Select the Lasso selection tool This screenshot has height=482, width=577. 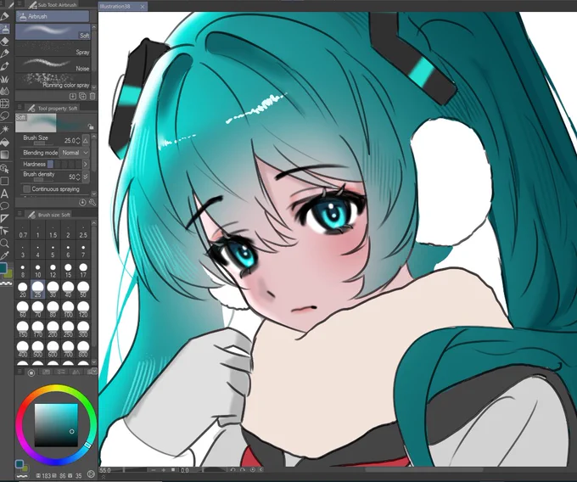pos(4,116)
